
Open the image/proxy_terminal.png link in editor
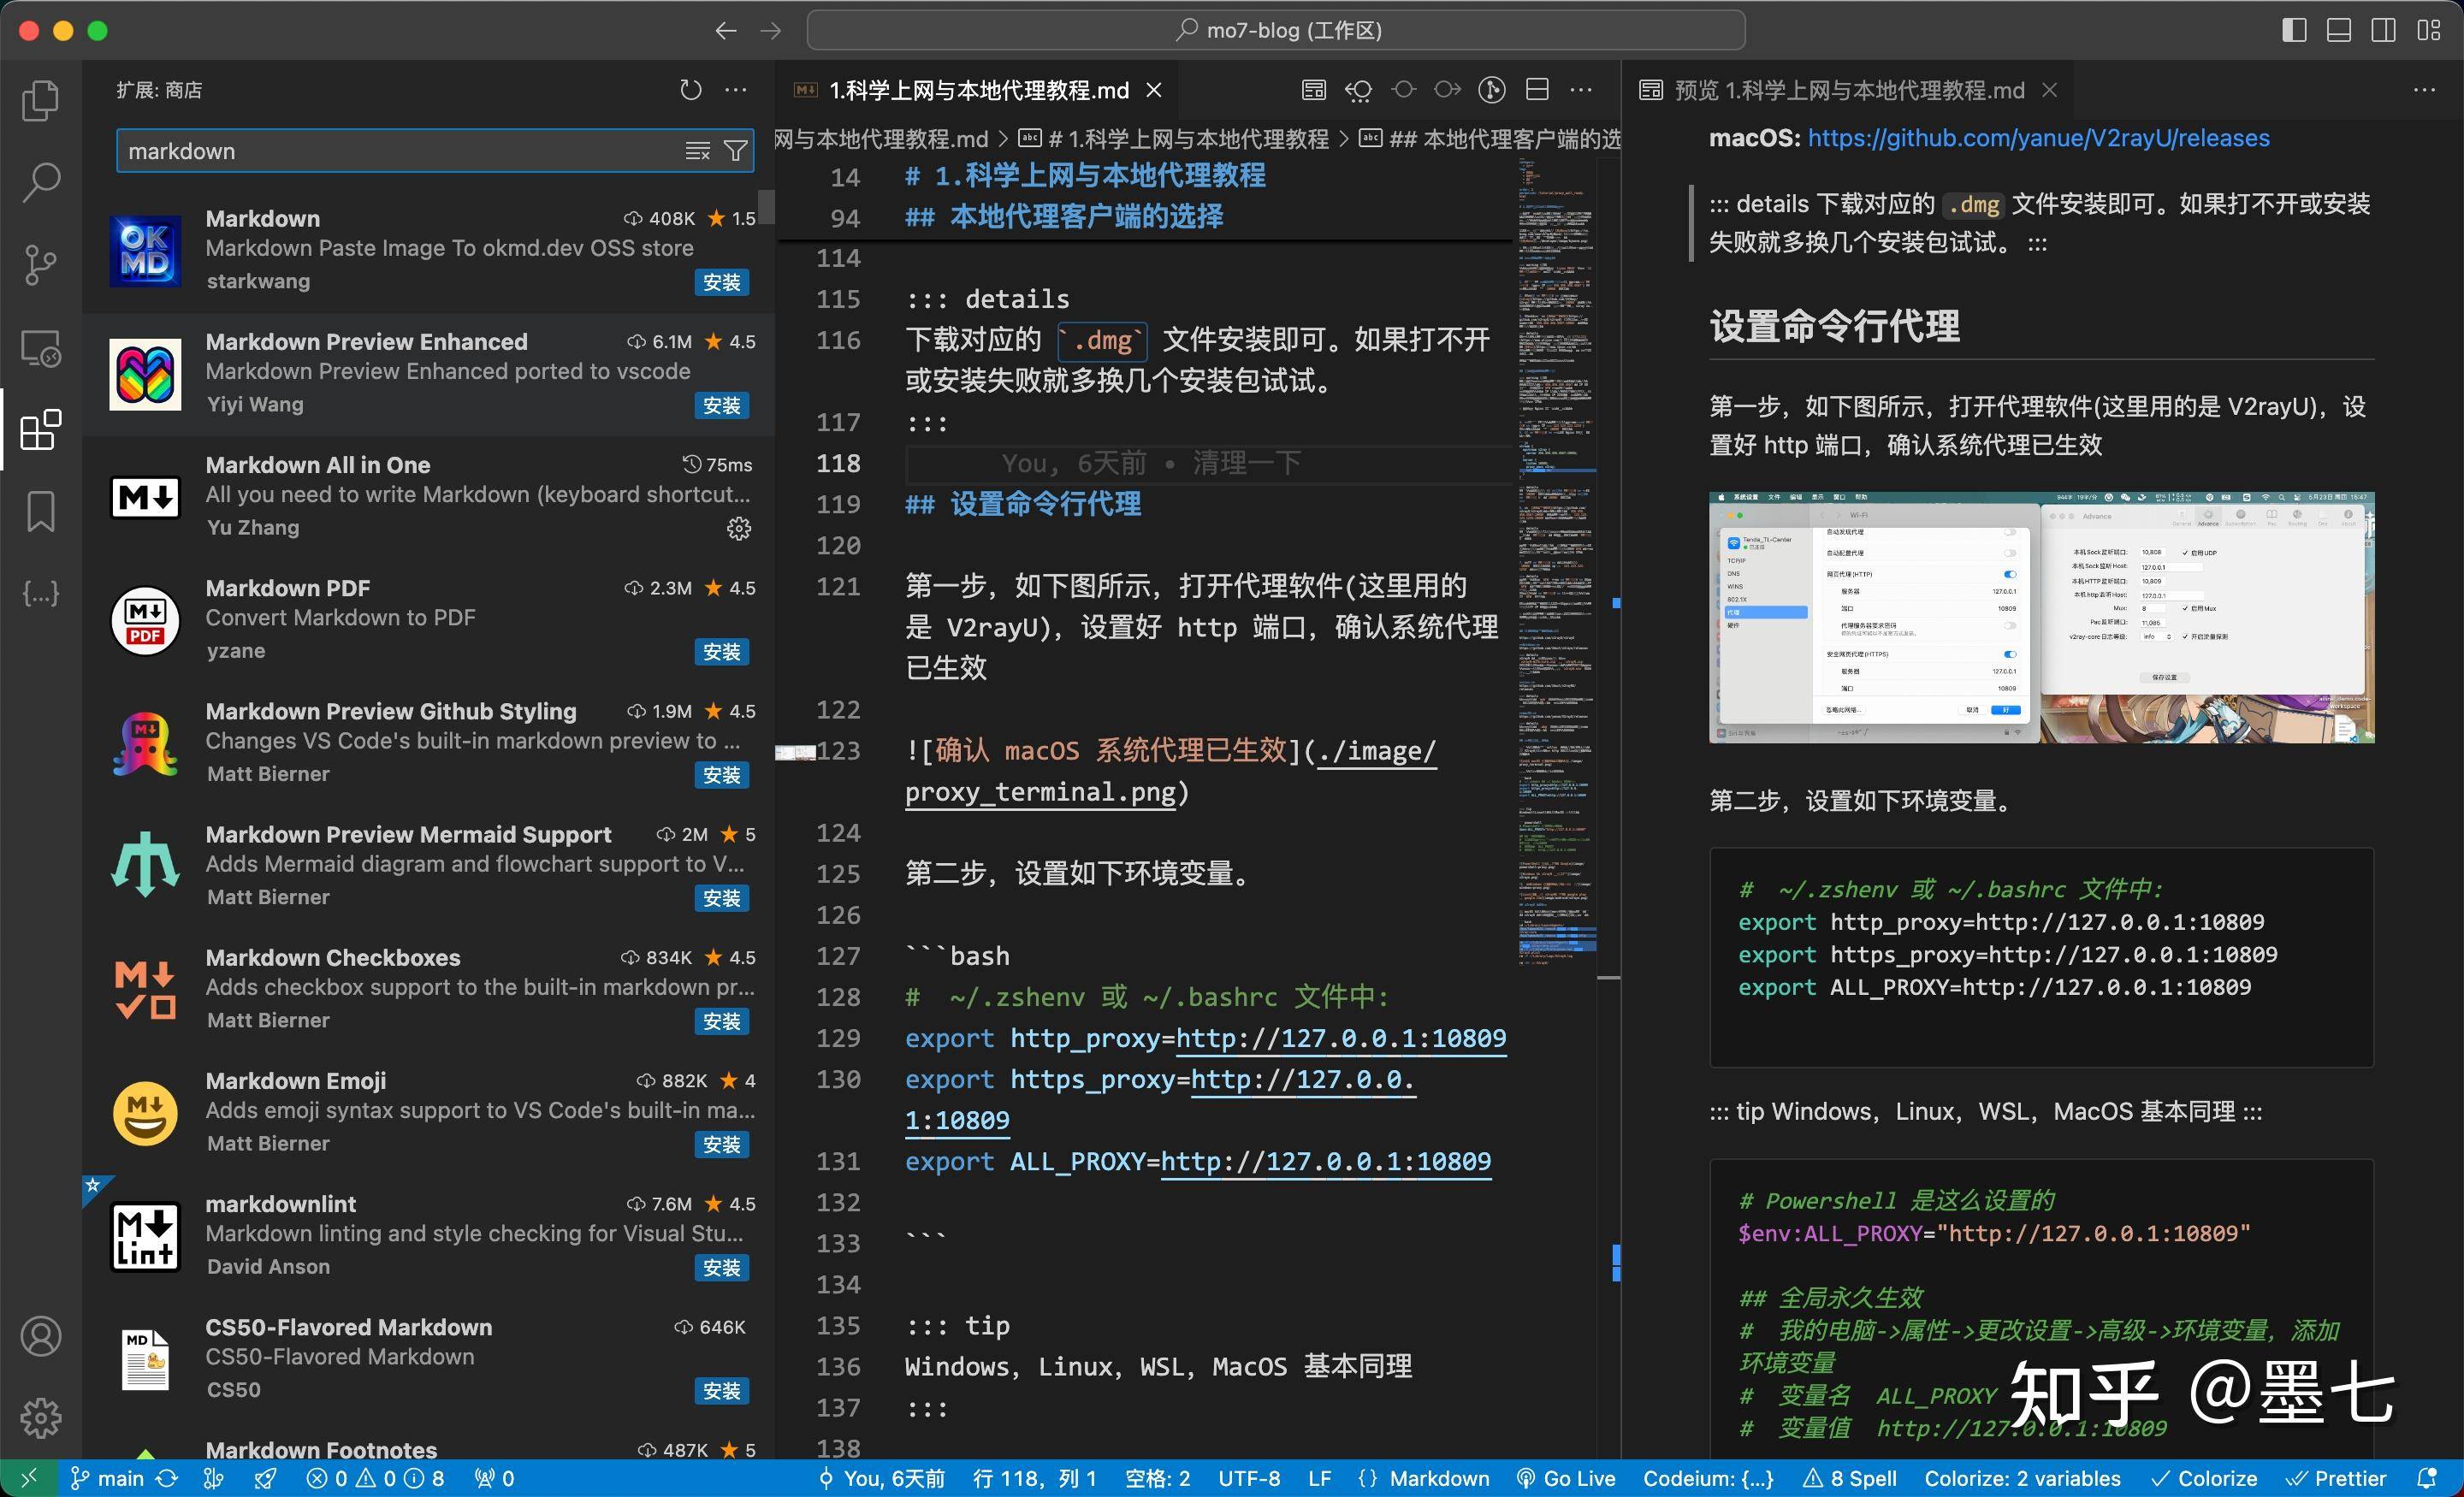point(1171,771)
